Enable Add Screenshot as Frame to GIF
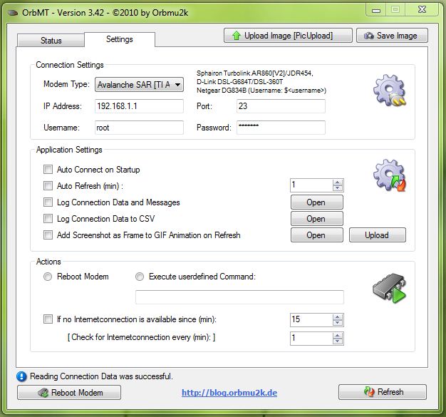Viewport: 446px width, 417px height. tap(48, 235)
